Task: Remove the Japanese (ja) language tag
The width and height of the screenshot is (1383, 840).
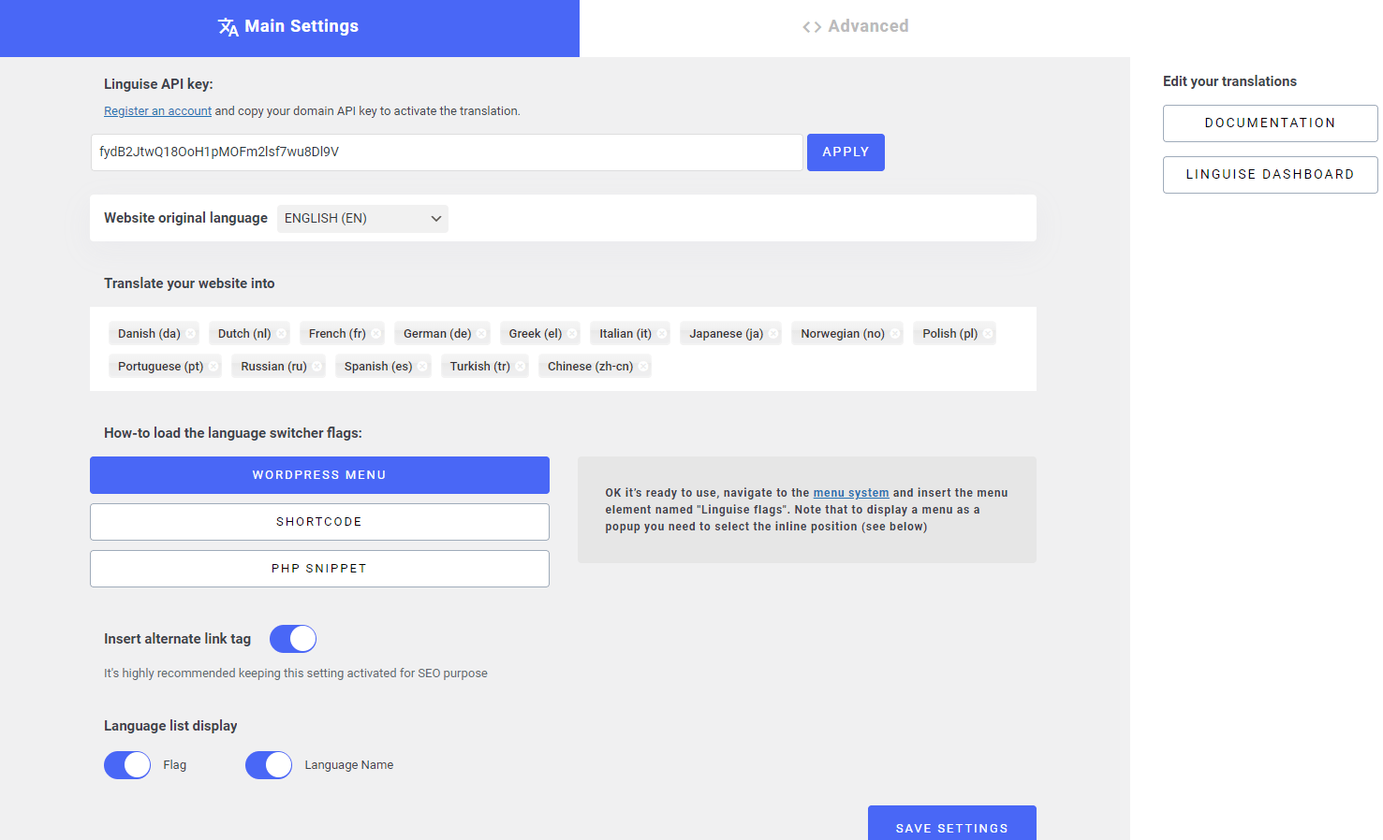Action: click(773, 334)
